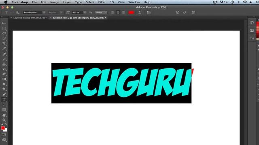The width and height of the screenshot is (259, 145).
Task: Select the Eyedropper tool
Action: point(4,49)
